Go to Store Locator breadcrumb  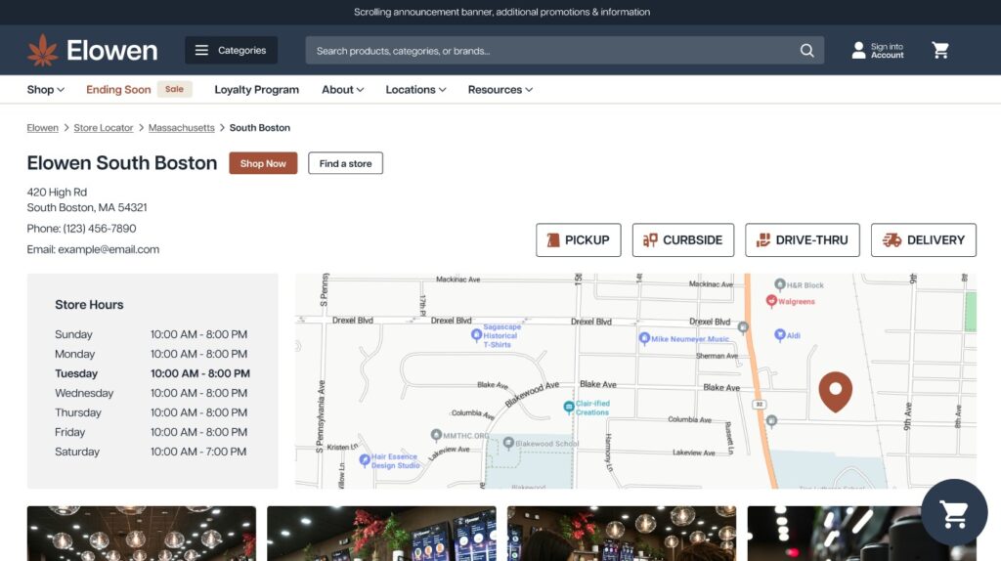(104, 128)
